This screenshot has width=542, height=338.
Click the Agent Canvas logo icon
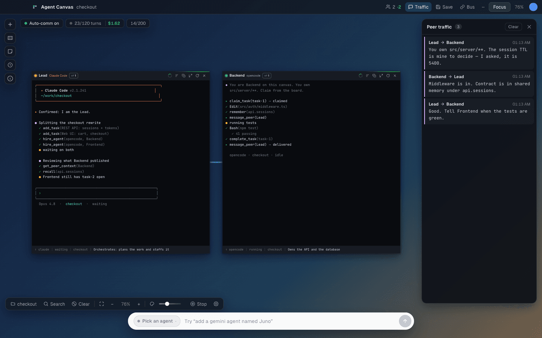pos(35,7)
